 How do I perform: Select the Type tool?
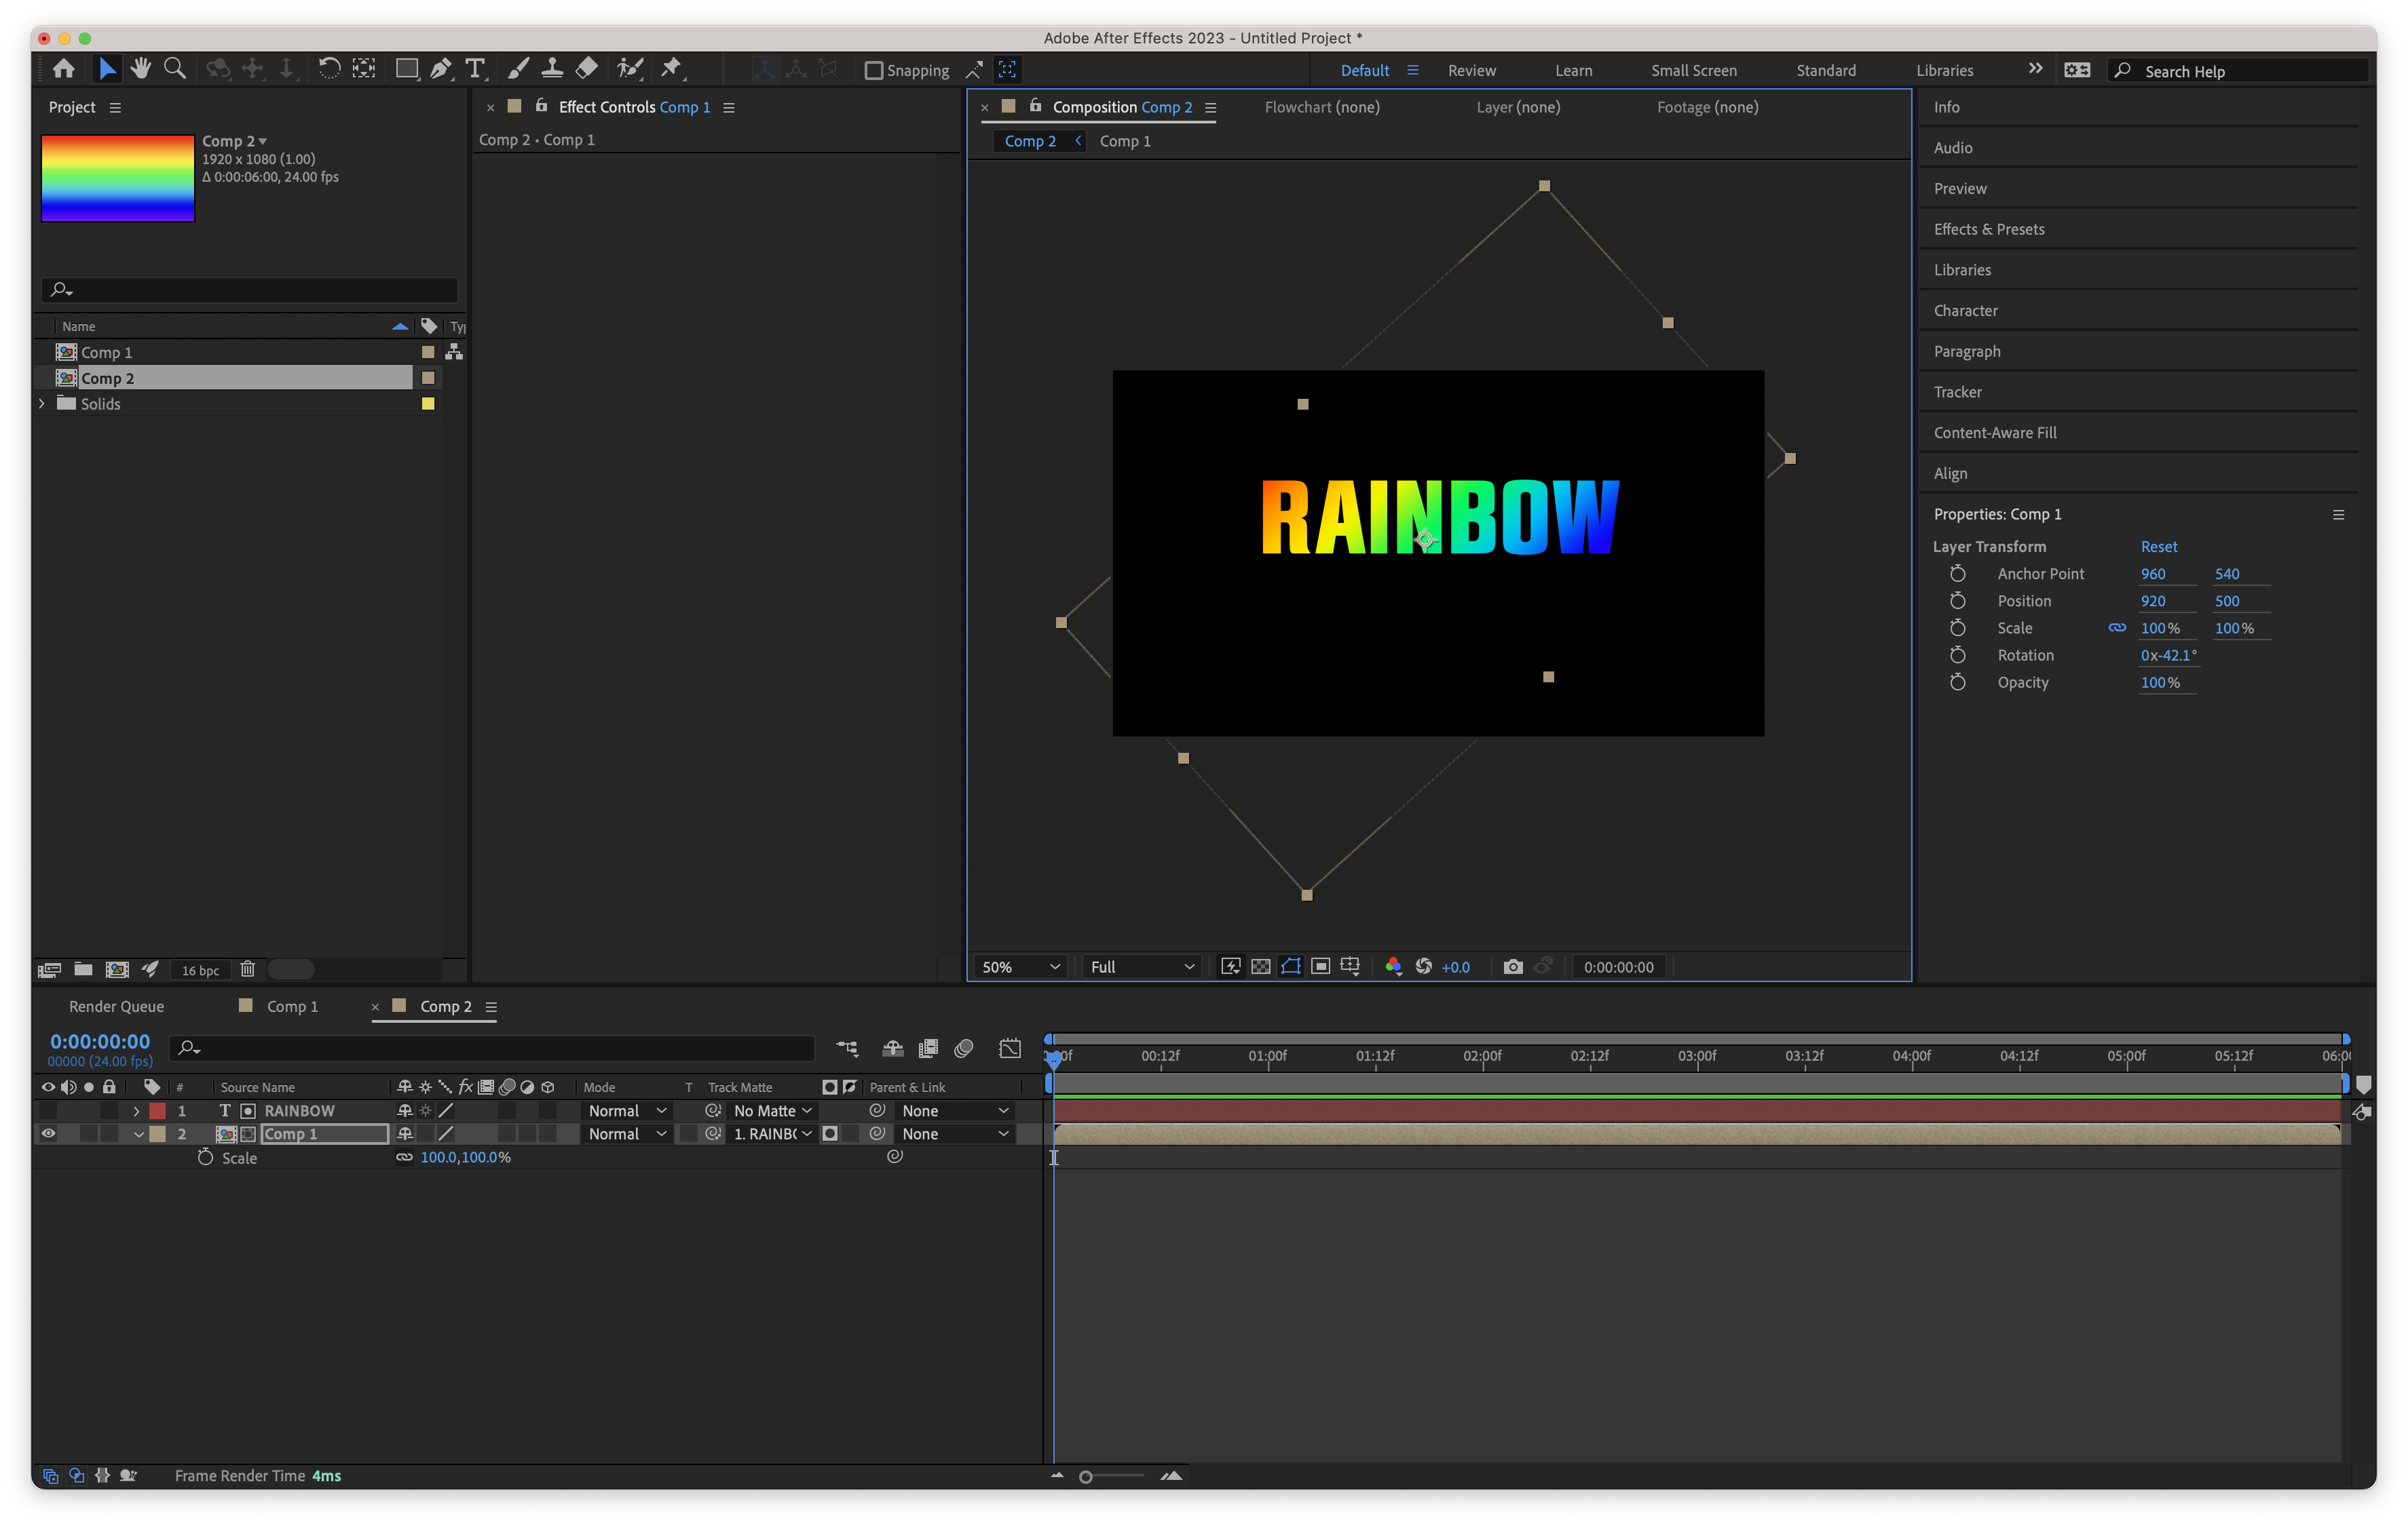tap(475, 69)
